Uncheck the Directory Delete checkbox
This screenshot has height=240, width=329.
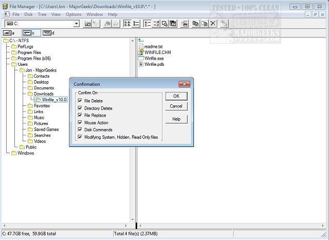(80, 108)
